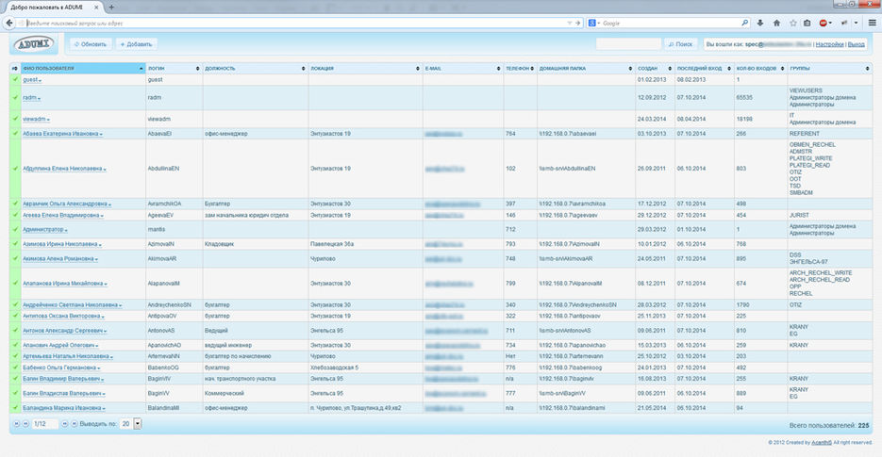Screen dimensions: 882x457
Task: Expand the viewadm user name dropdown
Action: (x=48, y=121)
